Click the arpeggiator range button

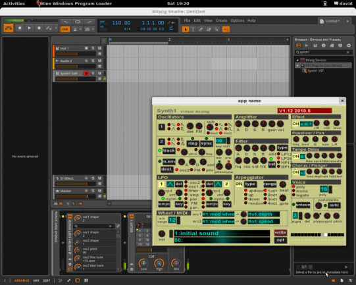(x=270, y=184)
